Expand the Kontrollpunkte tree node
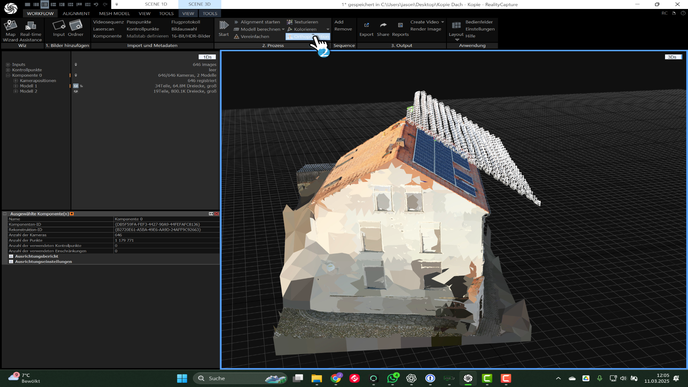Image resolution: width=688 pixels, height=387 pixels. (x=8, y=70)
